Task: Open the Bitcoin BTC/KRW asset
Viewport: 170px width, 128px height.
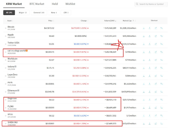Action: pos(11,28)
